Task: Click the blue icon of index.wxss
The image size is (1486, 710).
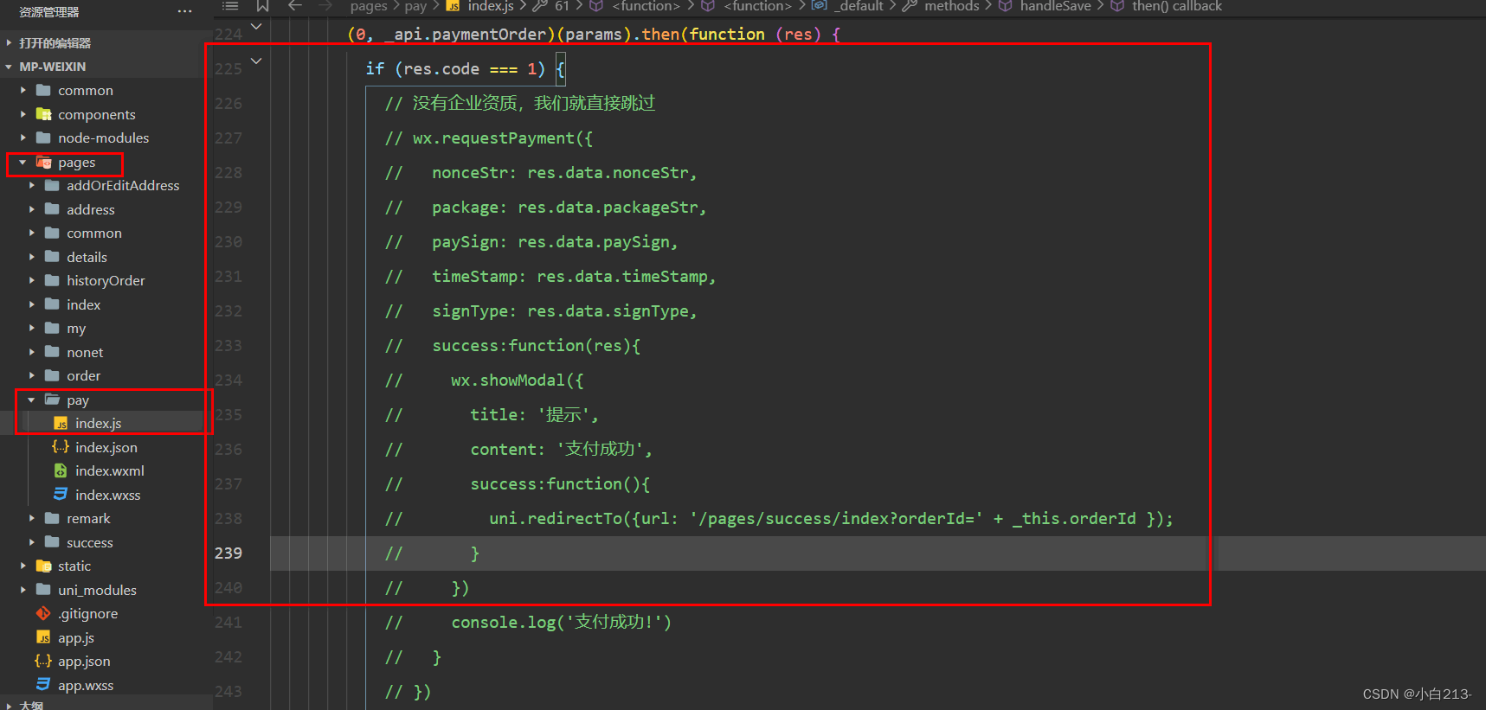Action: coord(61,495)
